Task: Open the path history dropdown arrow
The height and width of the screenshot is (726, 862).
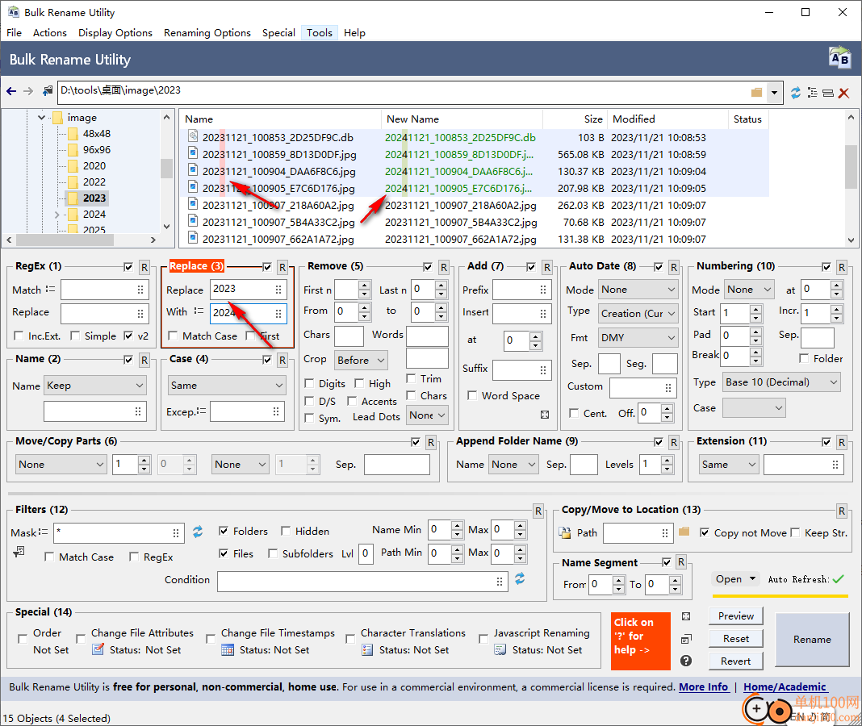Action: click(774, 92)
